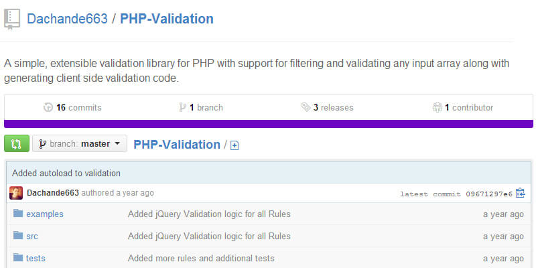536x268 pixels.
Task: Copy the commit SHA with clipboard icon
Action: (521, 193)
